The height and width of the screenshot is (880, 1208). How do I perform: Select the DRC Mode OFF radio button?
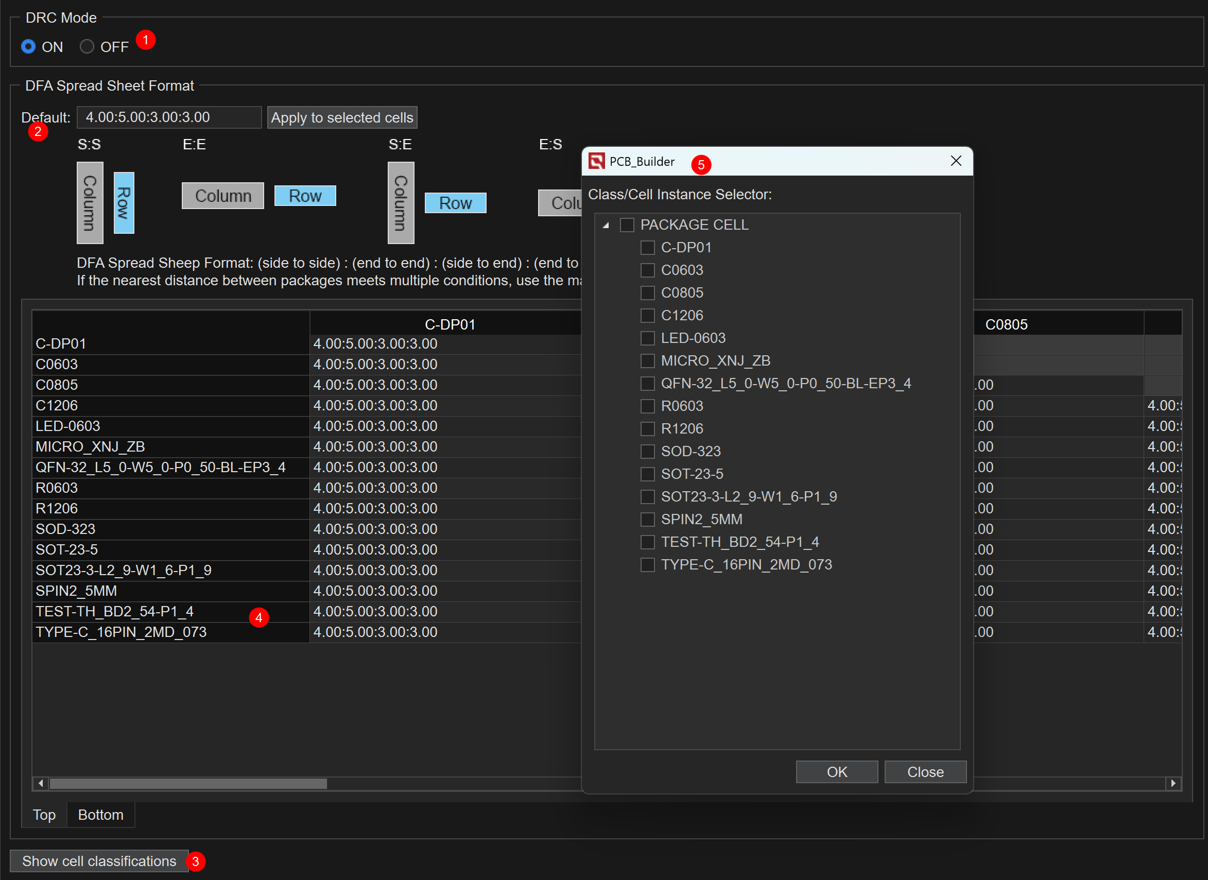coord(87,47)
